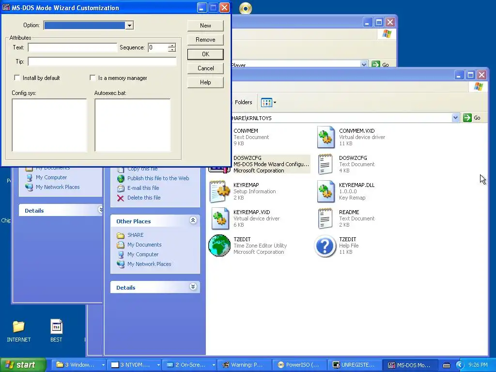Open the INTERNET folder on desktop
Viewport: 496px width, 372px height.
[x=18, y=326]
